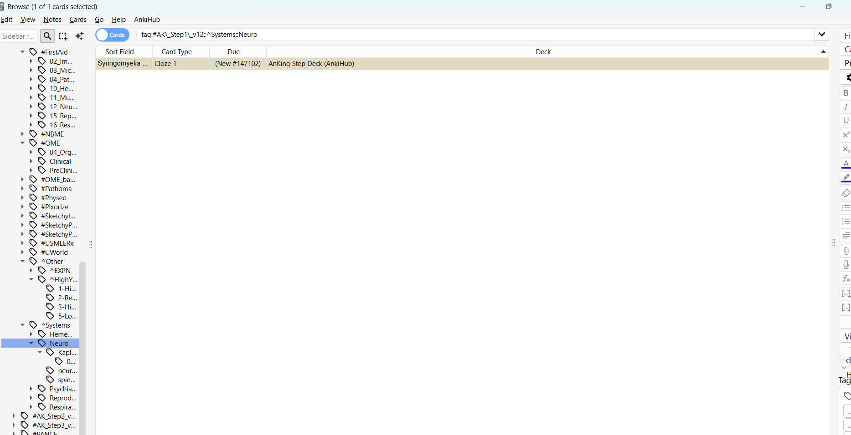
Task: Click the text color swatch button
Action: tap(846, 164)
